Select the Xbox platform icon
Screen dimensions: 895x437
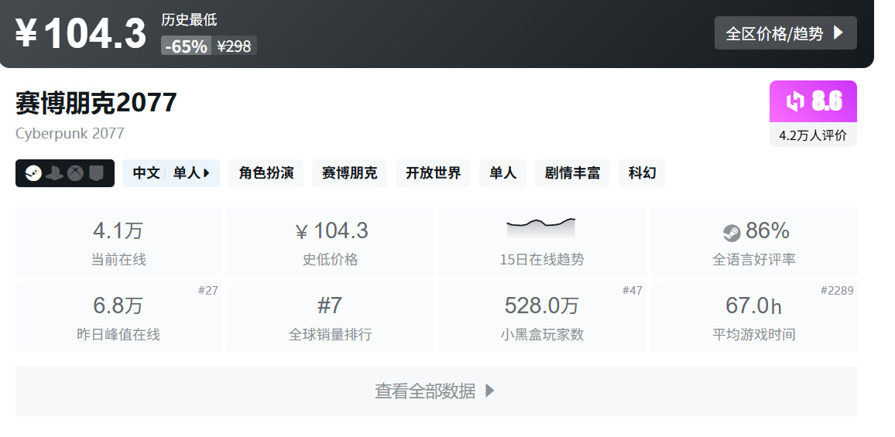coord(75,172)
